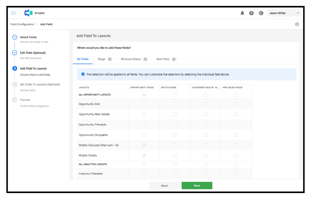Click the step 3 number circle
311x199 pixels.
coord(15,68)
